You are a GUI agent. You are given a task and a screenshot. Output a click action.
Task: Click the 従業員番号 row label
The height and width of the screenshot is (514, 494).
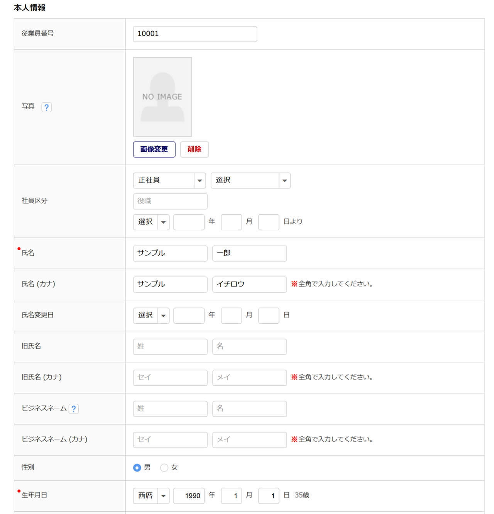(x=37, y=34)
